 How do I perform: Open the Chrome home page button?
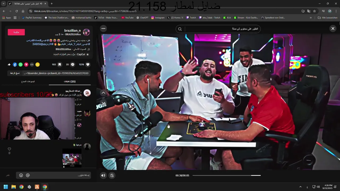coord(23,11)
